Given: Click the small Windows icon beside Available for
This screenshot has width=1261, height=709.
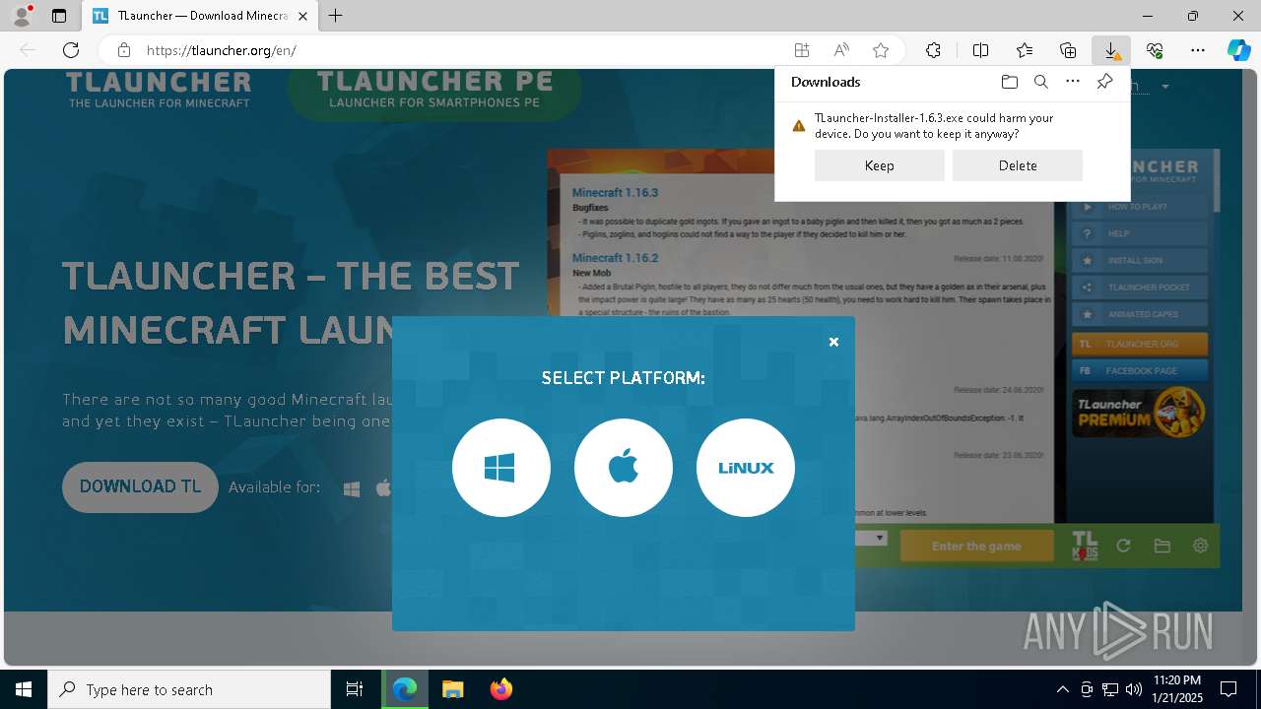Looking at the screenshot, I should (x=352, y=488).
